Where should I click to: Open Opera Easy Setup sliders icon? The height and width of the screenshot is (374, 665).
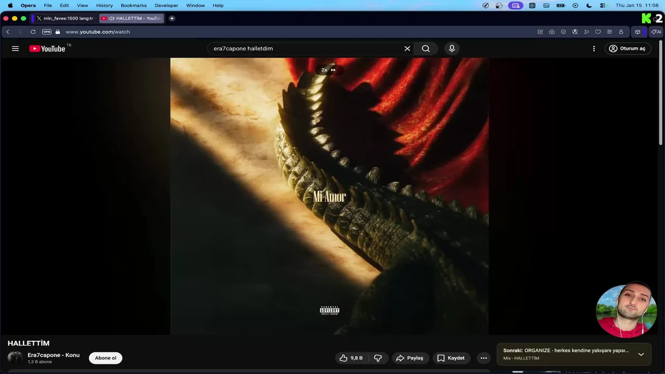(x=609, y=32)
